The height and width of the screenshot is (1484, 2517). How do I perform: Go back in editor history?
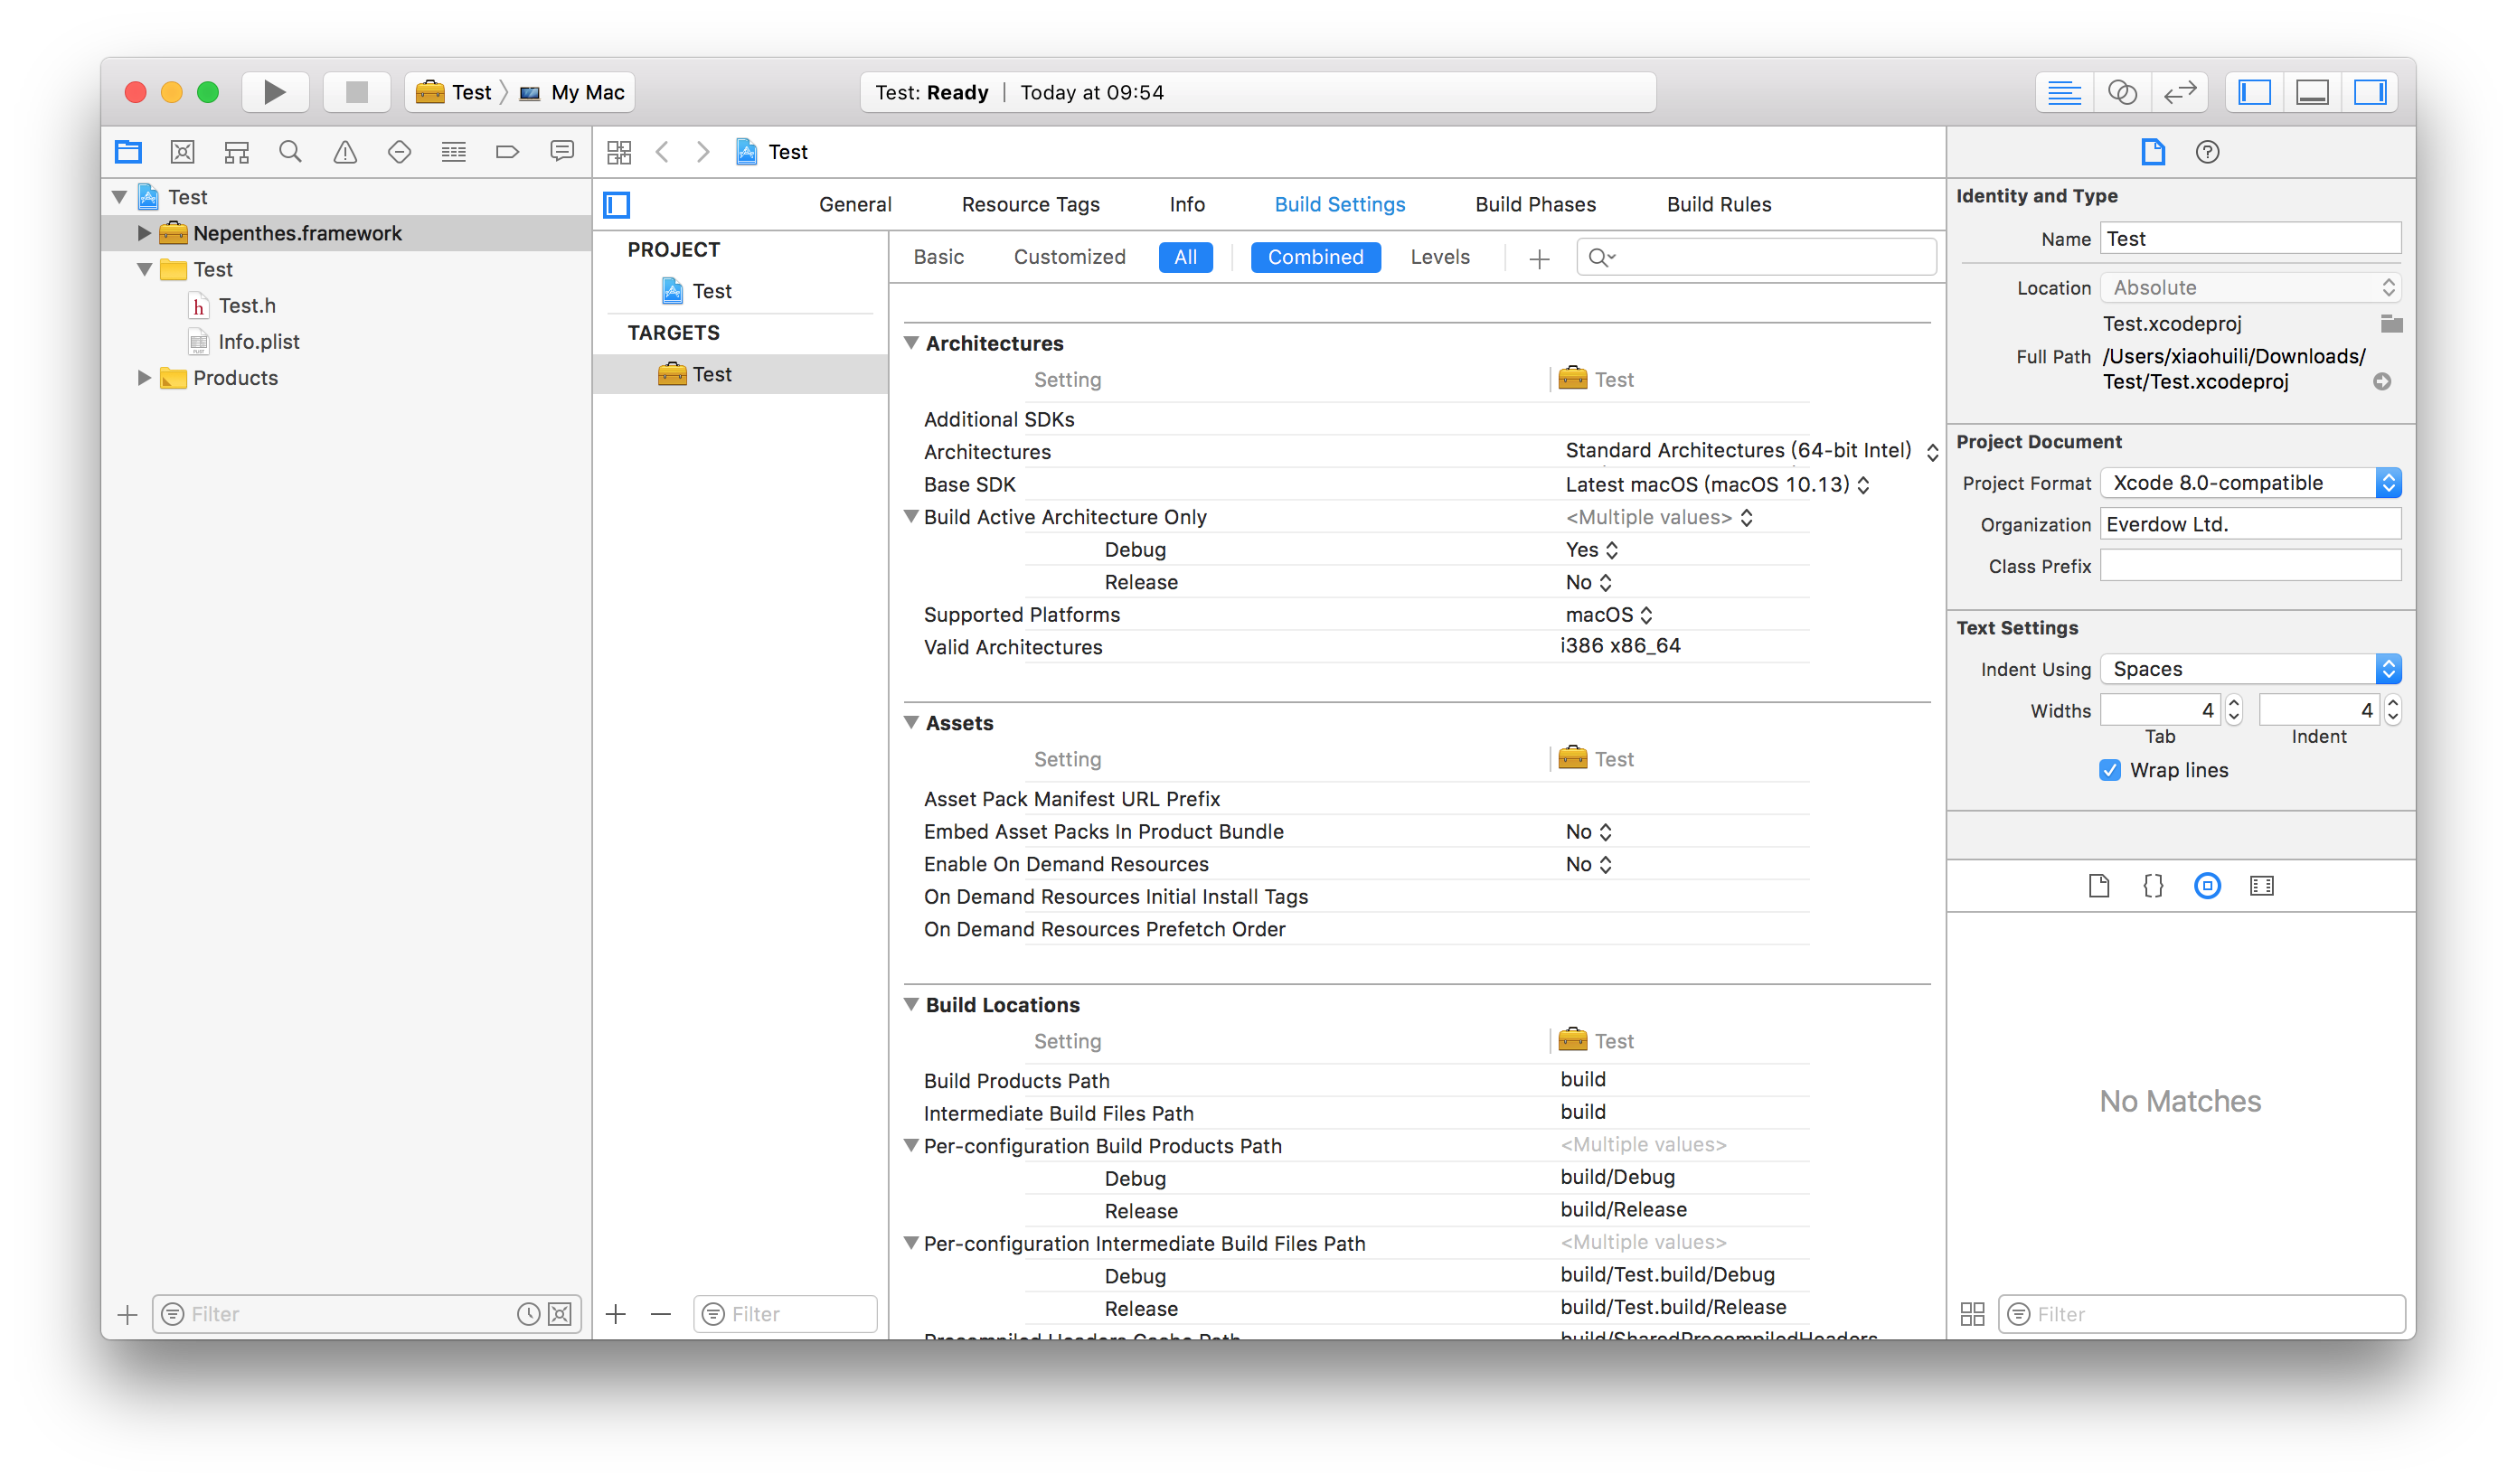[663, 152]
